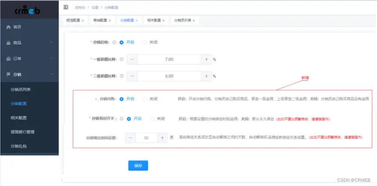Increase 二级返佣比例 with the plus button
This screenshot has width=377, height=186.
point(206,76)
